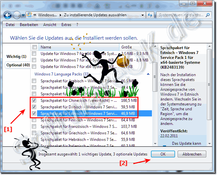Image resolution: width=217 pixels, height=175 pixels.
Task: Open the breadcrumb arrow after Windows
Action: [60, 15]
